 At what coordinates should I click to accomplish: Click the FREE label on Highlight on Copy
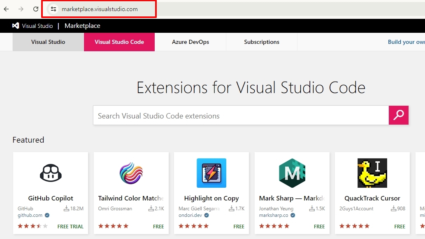coord(239,227)
